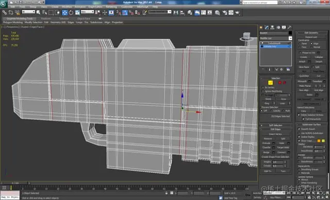Click the Unlink Selection tool
This screenshot has width=330, height=200.
(11, 12)
